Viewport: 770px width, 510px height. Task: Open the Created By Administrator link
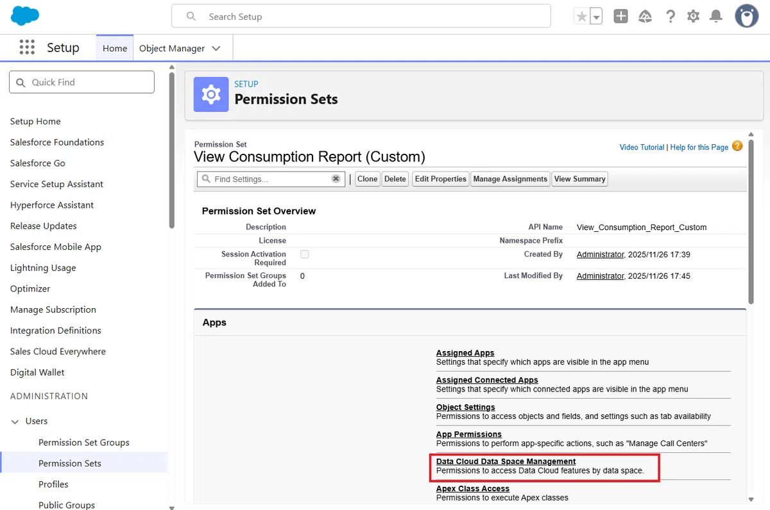click(x=601, y=254)
